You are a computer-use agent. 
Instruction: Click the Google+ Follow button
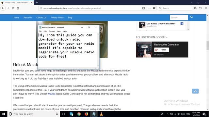[x=162, y=50]
